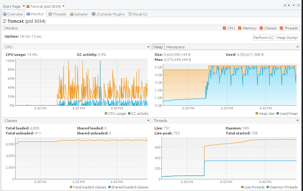303x191 pixels.
Task: Click the refresh icon beside Tomcat heading
Action: coord(4,21)
